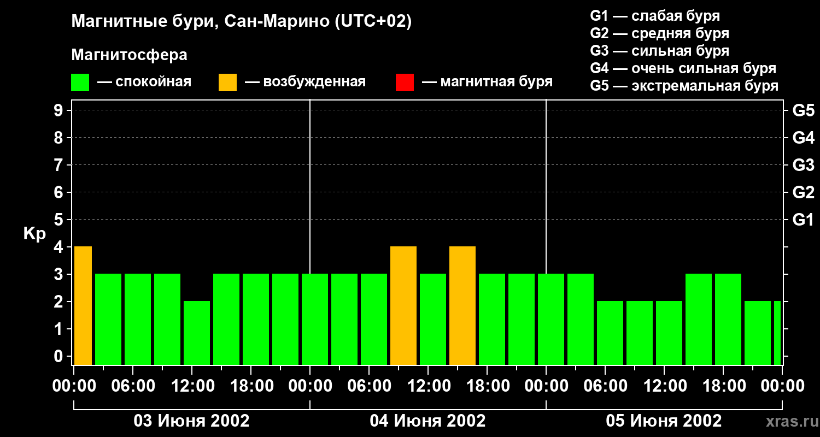This screenshot has height=437, width=820.
Task: Click the 'G4 — очень сильная буря' legend line
Action: pyautogui.click(x=683, y=68)
